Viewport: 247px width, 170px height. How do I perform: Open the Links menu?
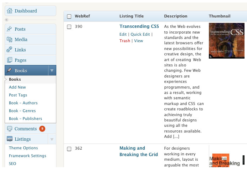30,50
